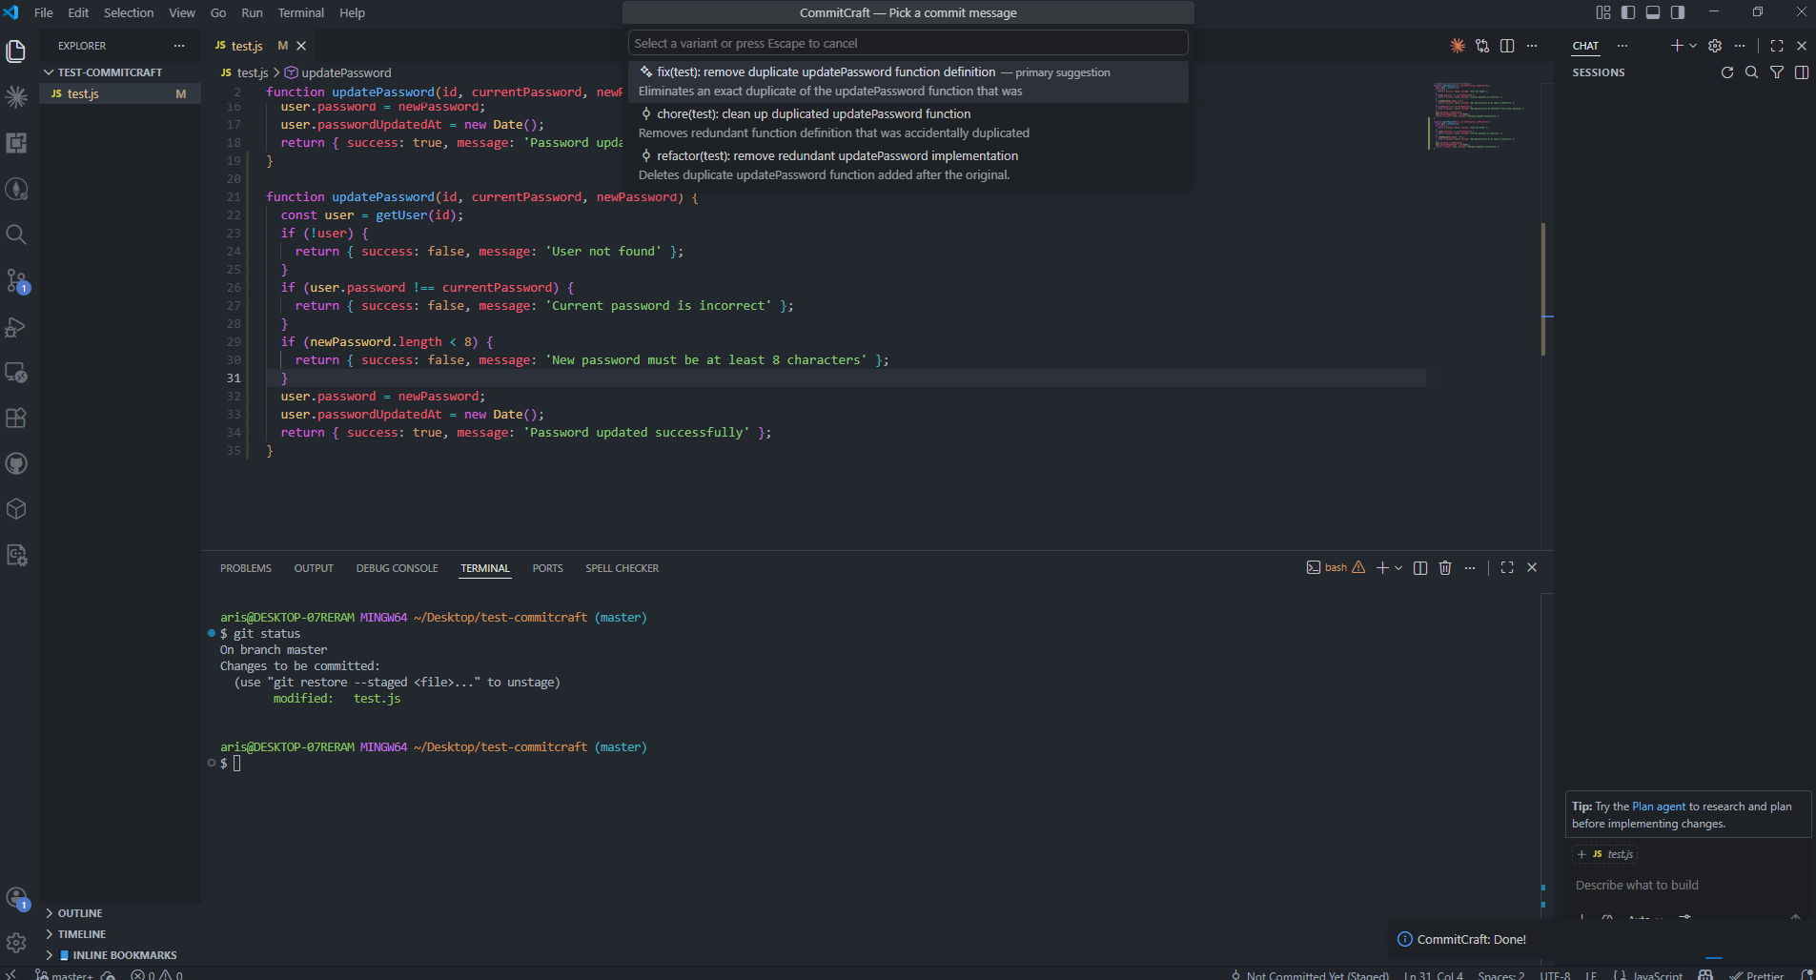Open Chat settings gear icon
Viewport: 1816px width, 980px height.
[1715, 46]
